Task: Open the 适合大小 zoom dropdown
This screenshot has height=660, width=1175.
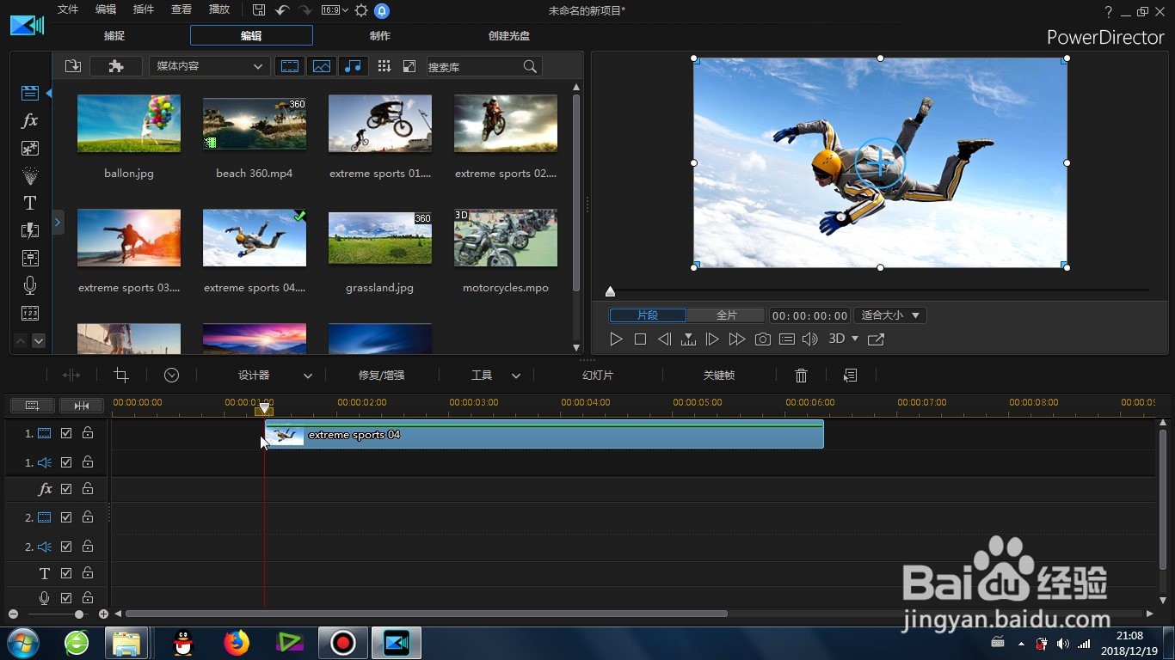Action: (889, 315)
